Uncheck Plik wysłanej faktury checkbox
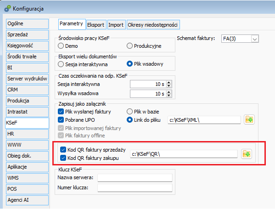The height and width of the screenshot is (209, 275). [x=61, y=112]
